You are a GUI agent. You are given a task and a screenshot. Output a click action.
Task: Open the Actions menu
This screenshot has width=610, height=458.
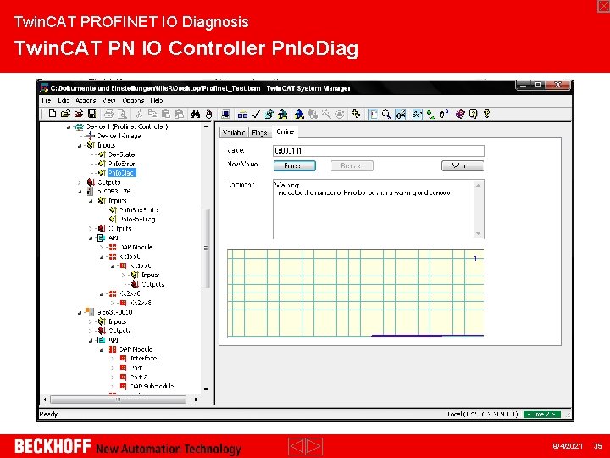[86, 100]
